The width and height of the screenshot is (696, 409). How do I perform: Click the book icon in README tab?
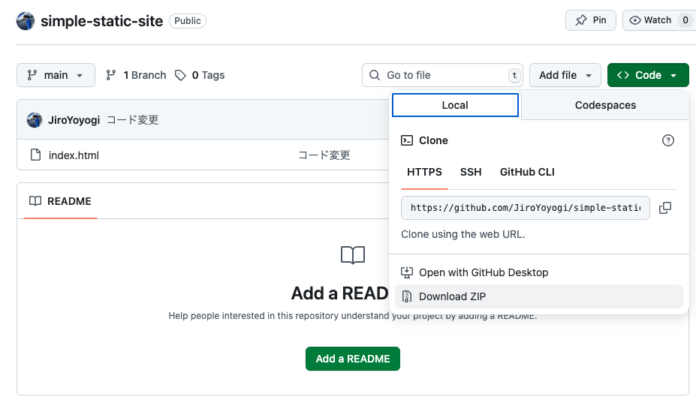(x=35, y=201)
